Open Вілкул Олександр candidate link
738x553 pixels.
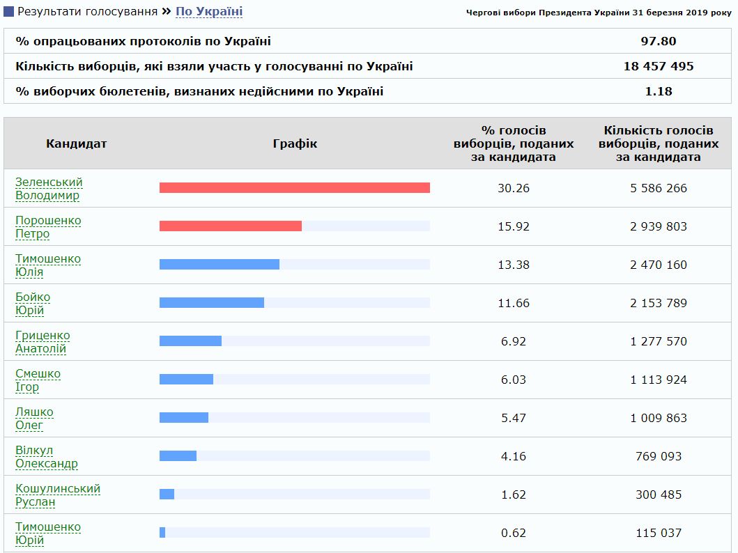[46, 457]
